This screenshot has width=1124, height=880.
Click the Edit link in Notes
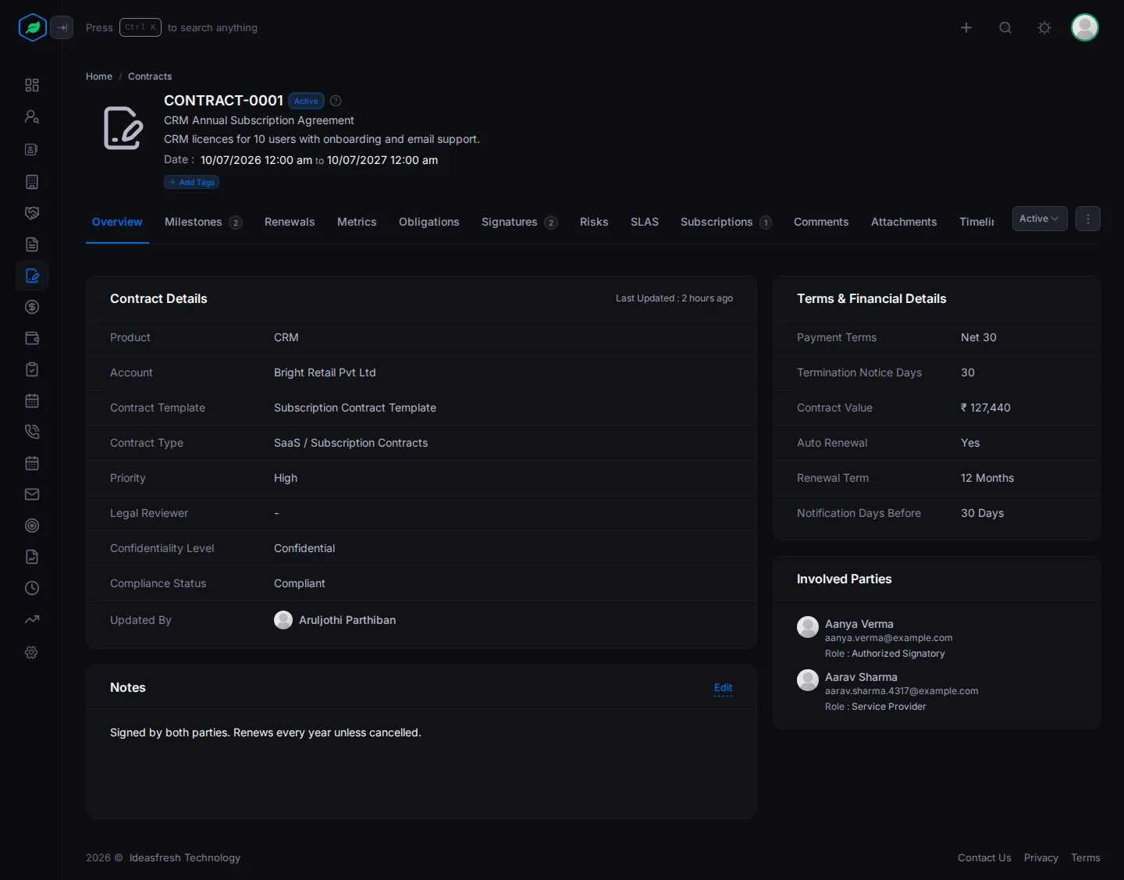[723, 687]
